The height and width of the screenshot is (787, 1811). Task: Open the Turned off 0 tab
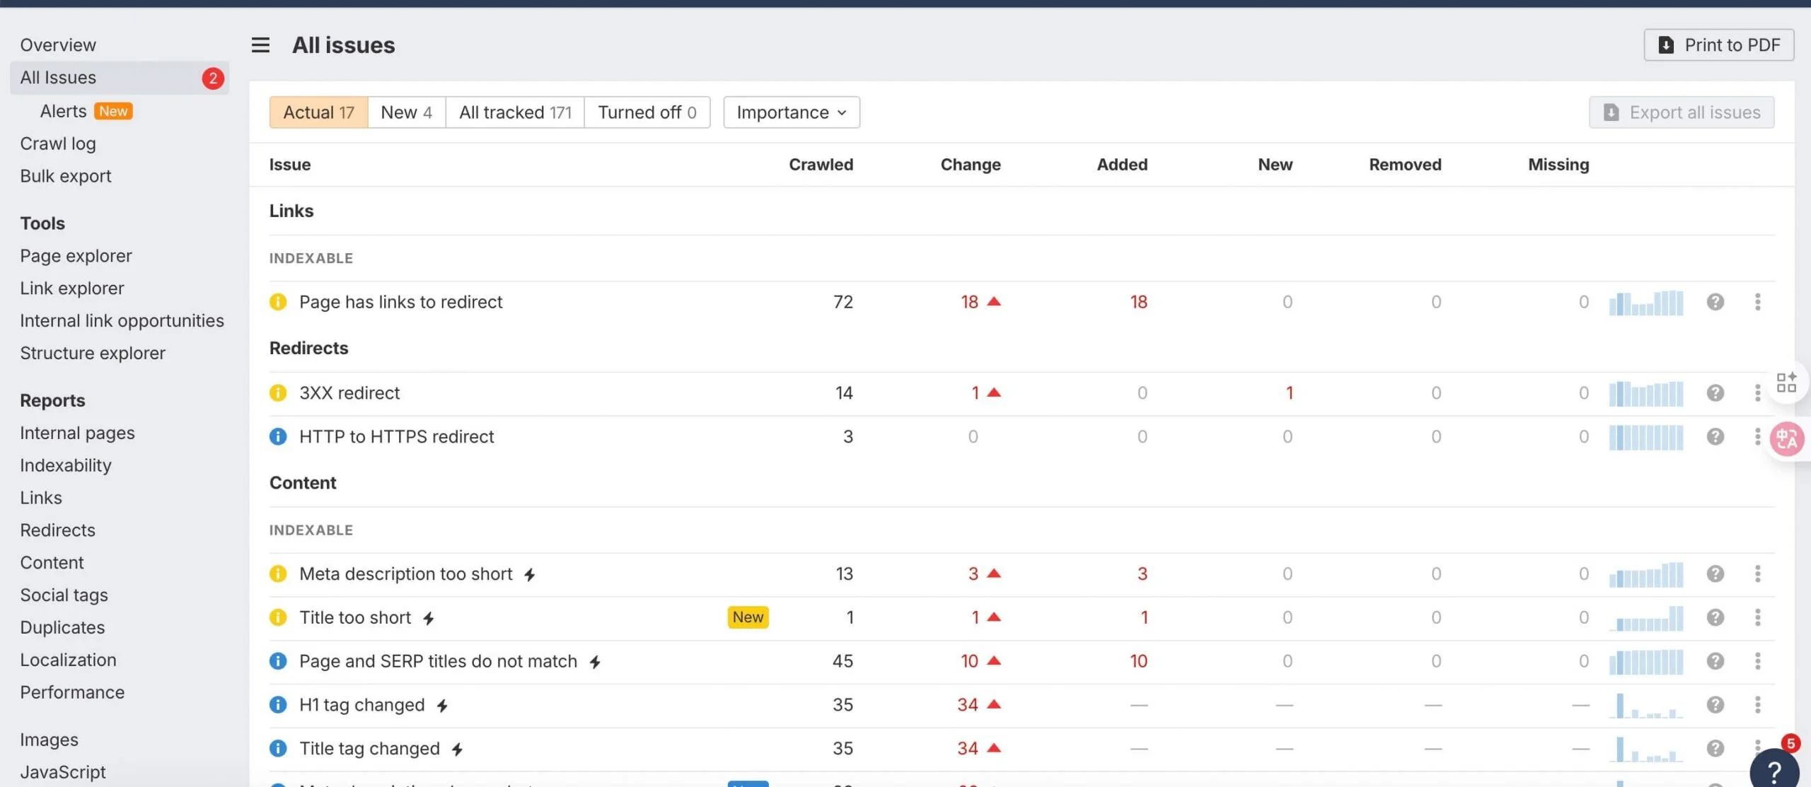[x=647, y=112]
